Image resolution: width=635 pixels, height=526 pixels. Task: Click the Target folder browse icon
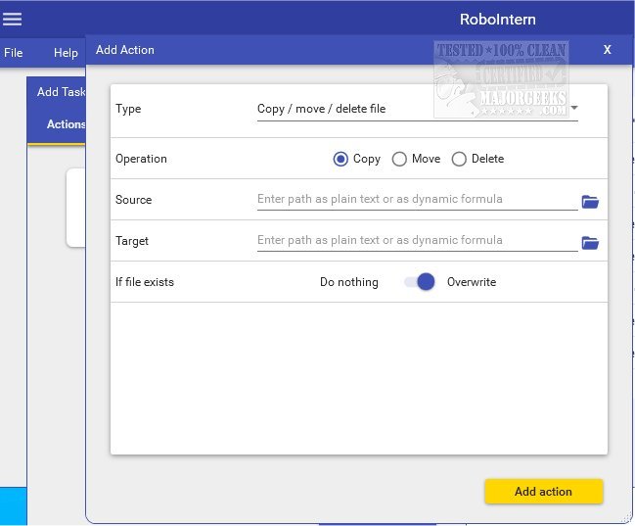tap(589, 243)
